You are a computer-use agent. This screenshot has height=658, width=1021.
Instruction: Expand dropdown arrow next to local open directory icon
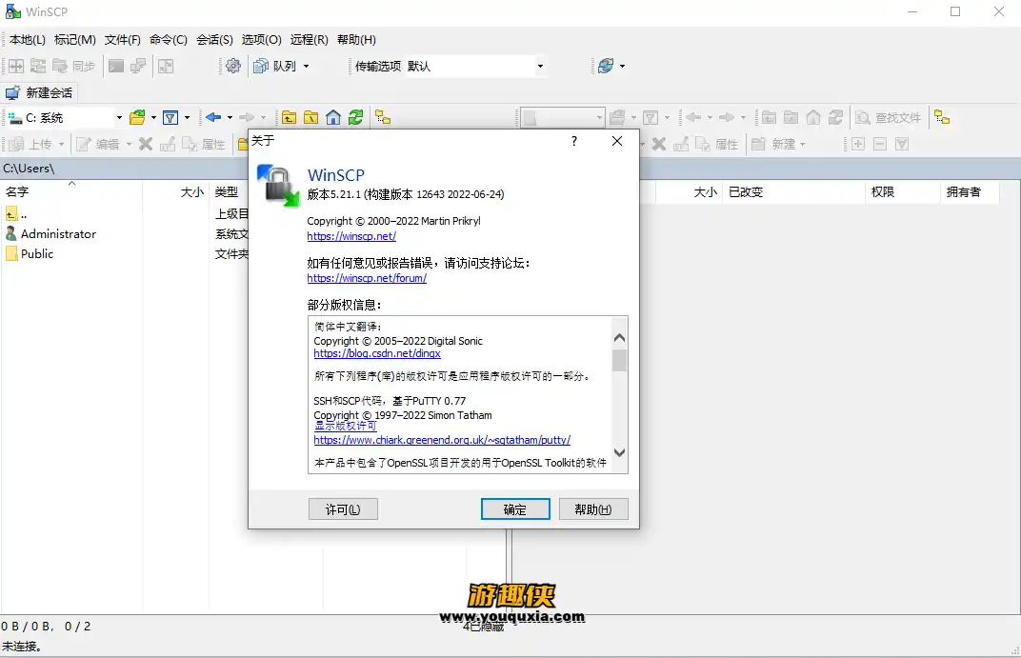point(153,118)
